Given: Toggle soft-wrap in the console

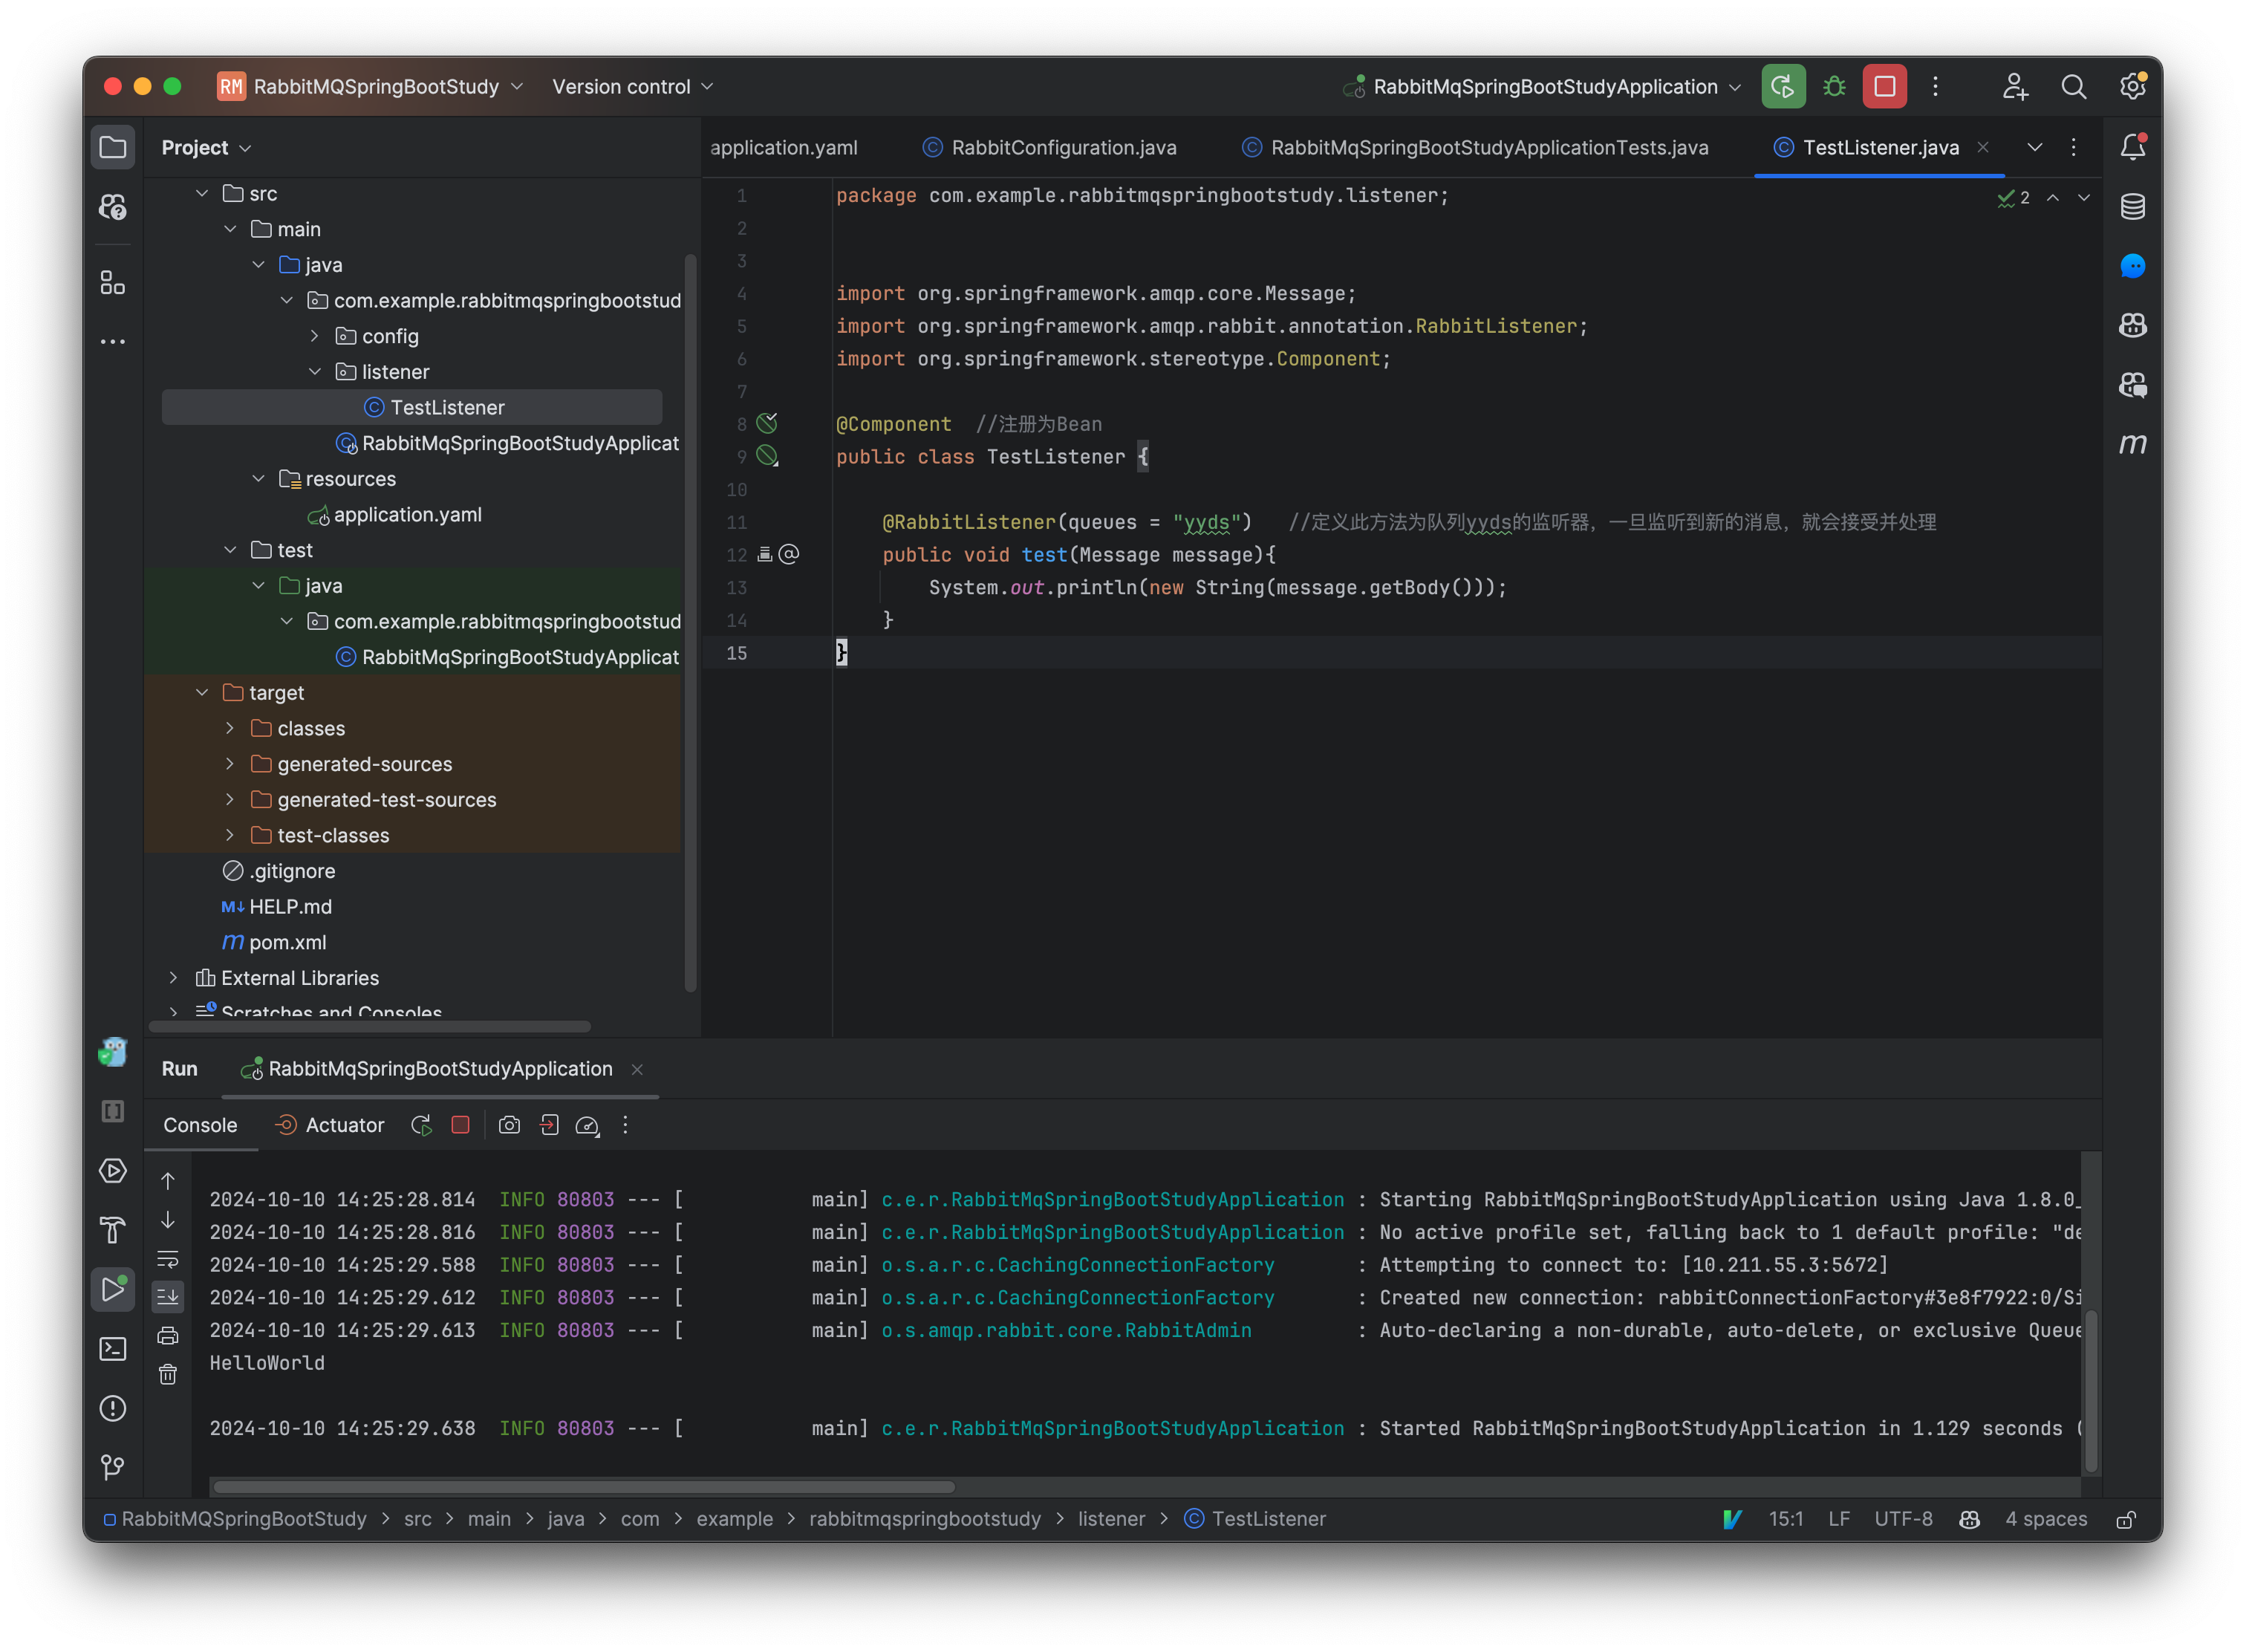Looking at the screenshot, I should tap(168, 1259).
